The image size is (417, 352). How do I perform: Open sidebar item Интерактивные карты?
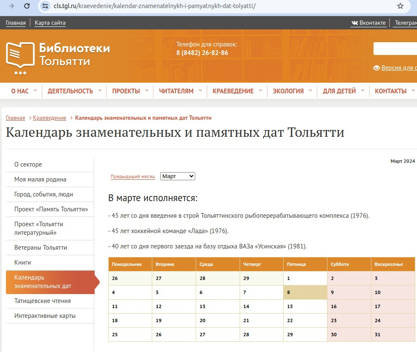(50, 316)
